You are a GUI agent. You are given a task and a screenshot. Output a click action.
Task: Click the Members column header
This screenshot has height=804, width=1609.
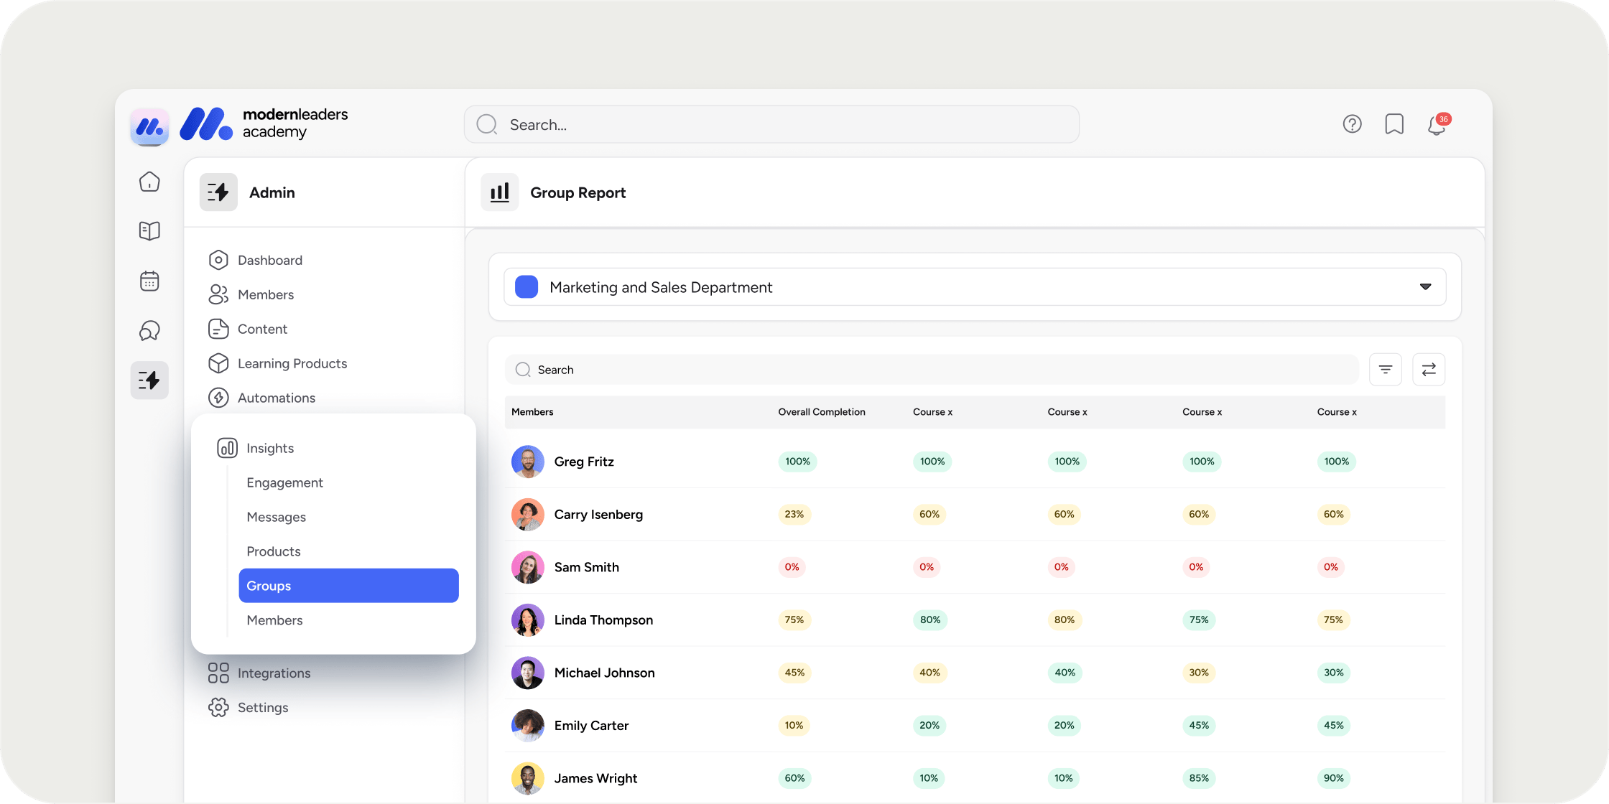pyautogui.click(x=532, y=412)
